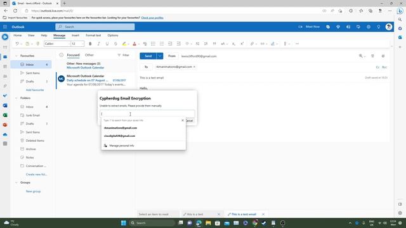The image size is (406, 228).
Task: Click the Bcc link
Action: pos(384,67)
